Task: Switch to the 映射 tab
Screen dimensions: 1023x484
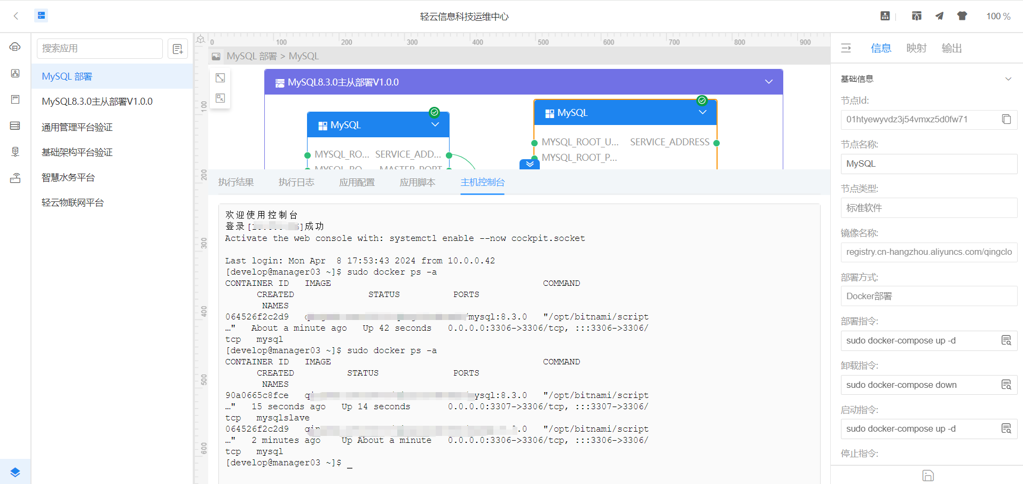Action: pos(916,48)
